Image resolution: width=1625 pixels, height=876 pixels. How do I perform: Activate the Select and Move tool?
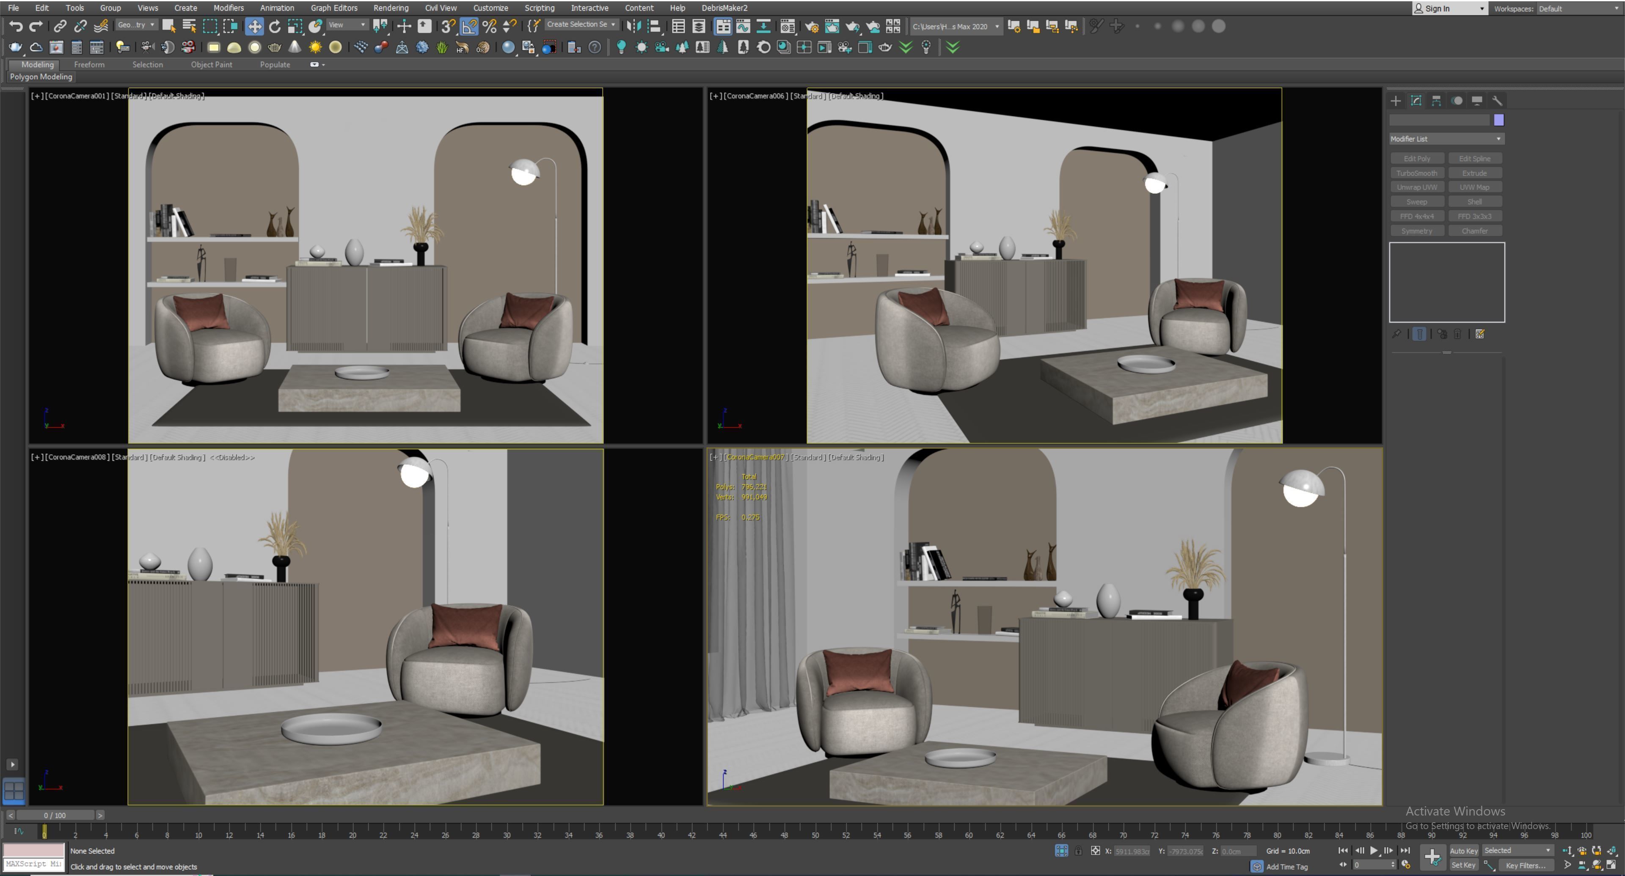pyautogui.click(x=254, y=26)
